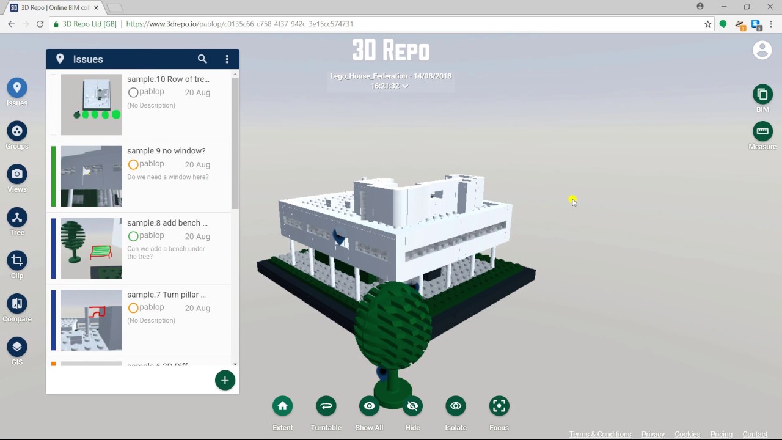The width and height of the screenshot is (782, 440).
Task: Click the sample.9 status circle icon
Action: tap(133, 164)
